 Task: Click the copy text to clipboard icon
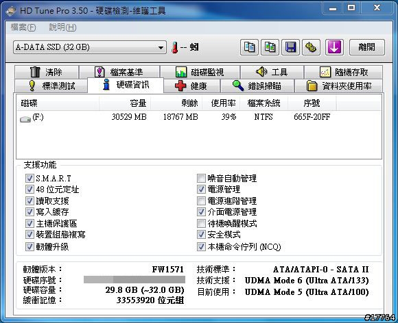point(249,47)
